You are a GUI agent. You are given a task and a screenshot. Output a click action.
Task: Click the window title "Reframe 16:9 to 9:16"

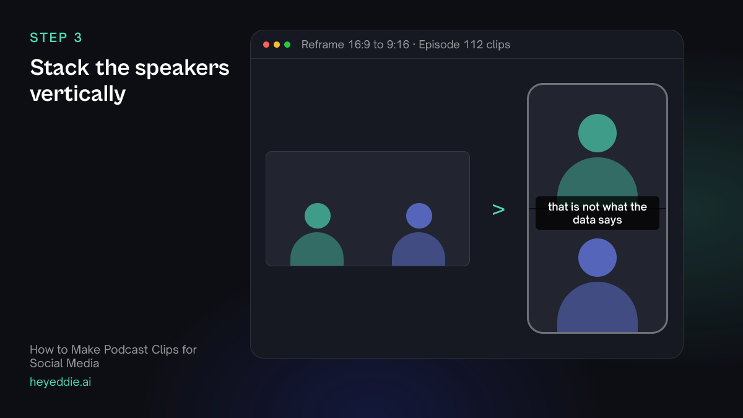(355, 45)
